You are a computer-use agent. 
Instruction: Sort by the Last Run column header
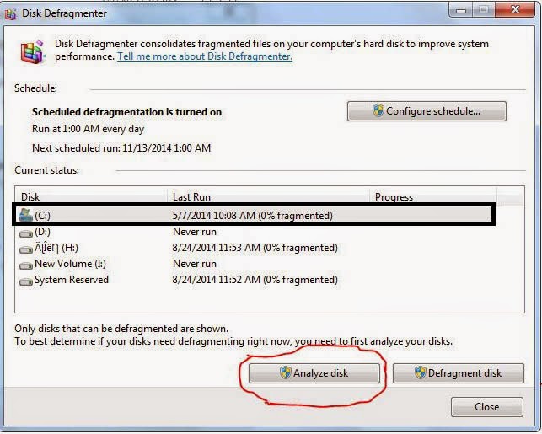(x=269, y=197)
